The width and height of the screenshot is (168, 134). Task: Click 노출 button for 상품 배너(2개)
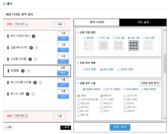[63, 45]
